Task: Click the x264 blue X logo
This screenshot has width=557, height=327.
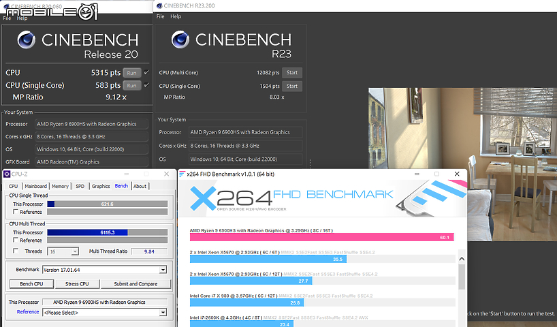Action: click(203, 198)
